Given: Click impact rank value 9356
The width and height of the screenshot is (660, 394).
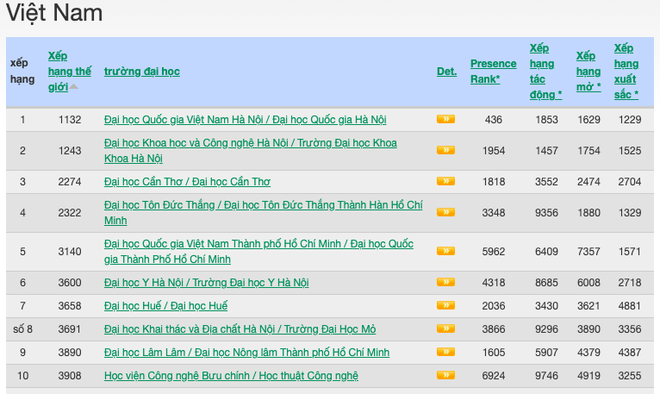Looking at the screenshot, I should pos(546,212).
